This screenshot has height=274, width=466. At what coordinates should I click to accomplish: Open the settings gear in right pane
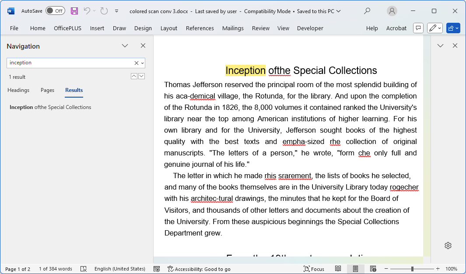(x=448, y=246)
